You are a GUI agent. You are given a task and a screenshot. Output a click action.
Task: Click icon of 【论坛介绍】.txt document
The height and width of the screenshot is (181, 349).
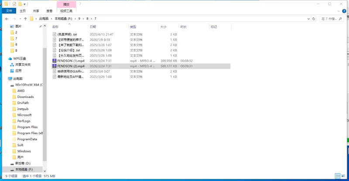tap(54, 50)
